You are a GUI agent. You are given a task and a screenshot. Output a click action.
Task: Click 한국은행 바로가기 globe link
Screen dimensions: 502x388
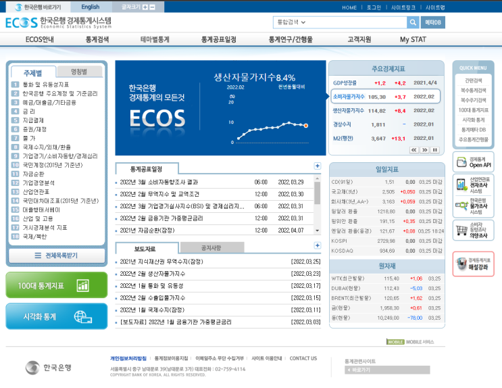pyautogui.click(x=38, y=7)
